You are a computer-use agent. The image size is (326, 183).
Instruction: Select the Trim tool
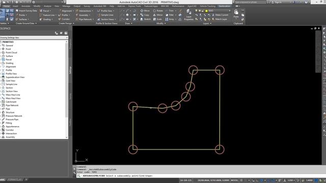[x=170, y=11]
